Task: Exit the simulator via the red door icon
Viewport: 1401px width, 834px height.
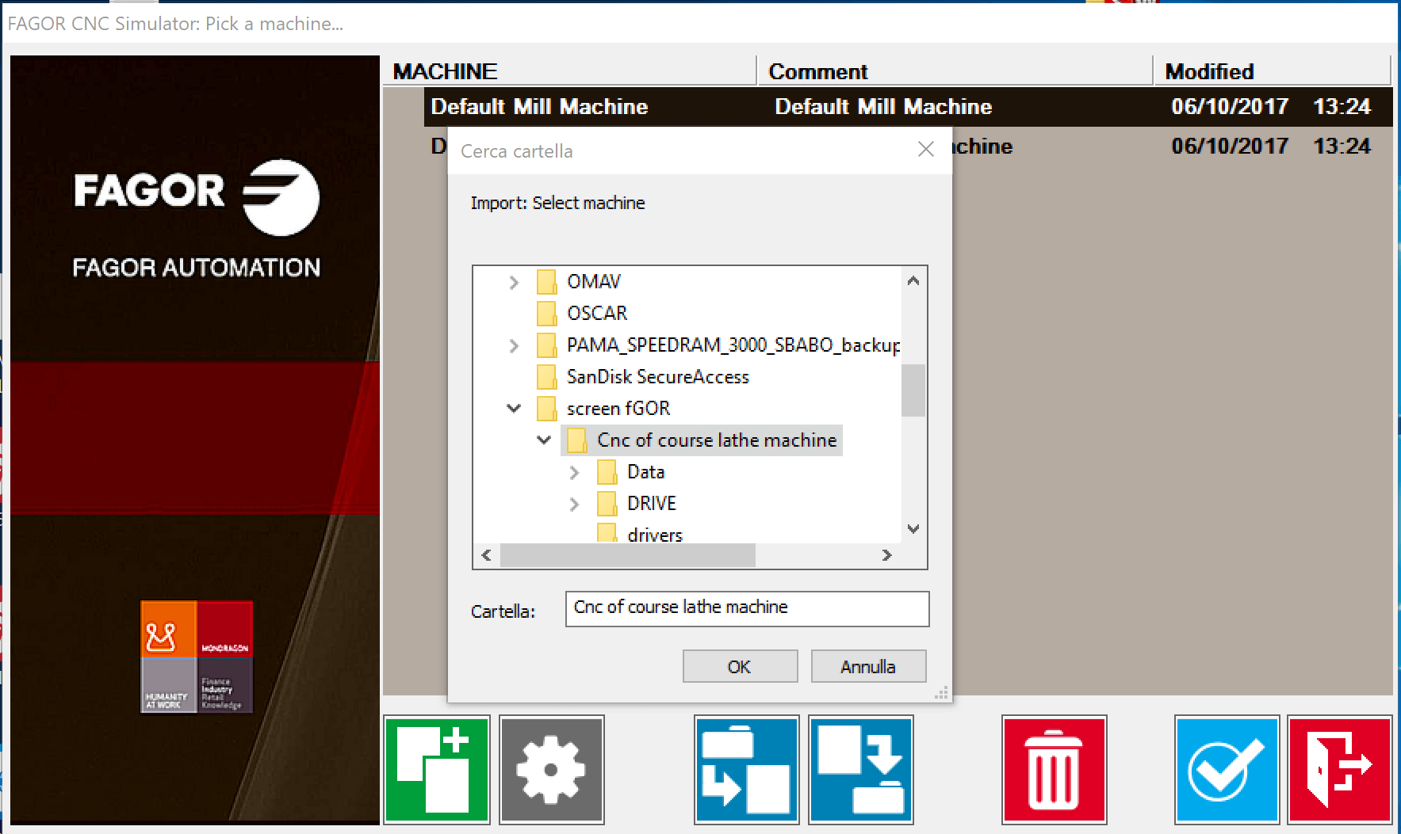Action: (1339, 769)
